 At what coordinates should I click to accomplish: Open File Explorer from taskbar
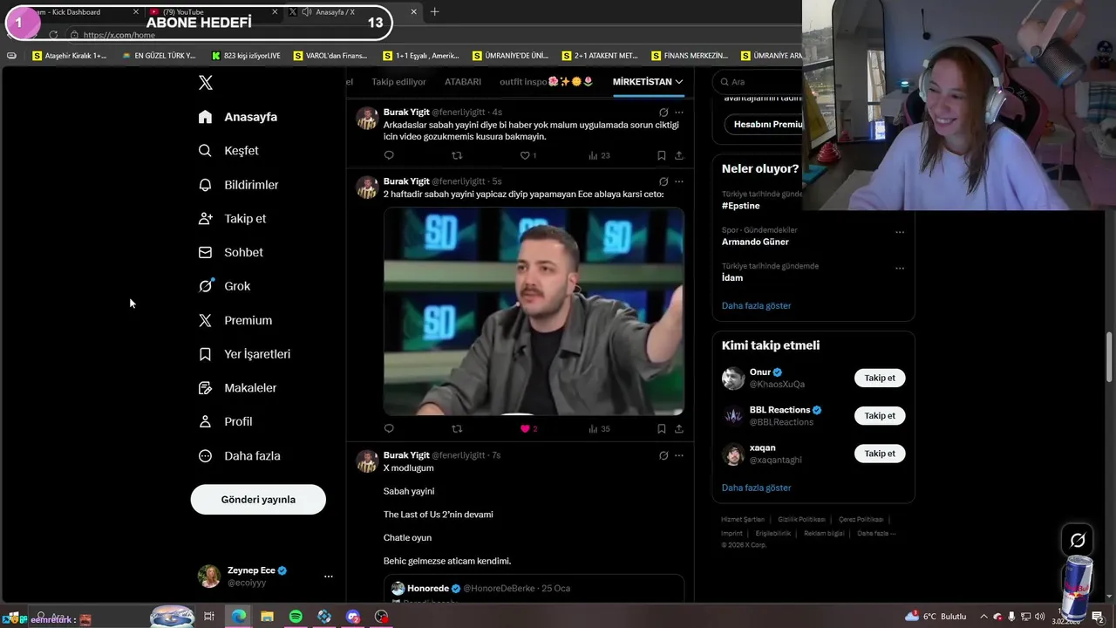(267, 617)
